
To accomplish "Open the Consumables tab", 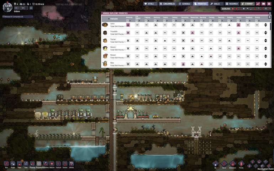I will click(167, 4).
